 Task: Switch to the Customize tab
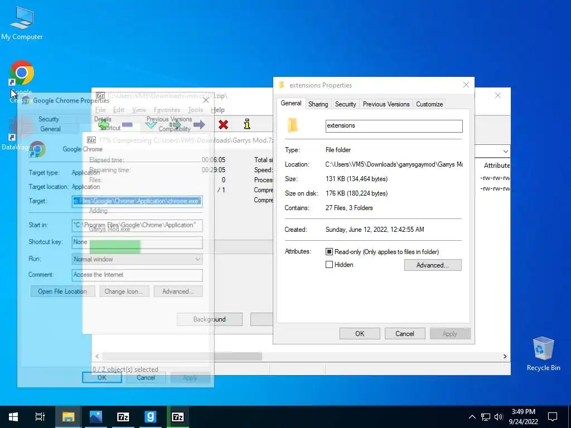(x=429, y=104)
